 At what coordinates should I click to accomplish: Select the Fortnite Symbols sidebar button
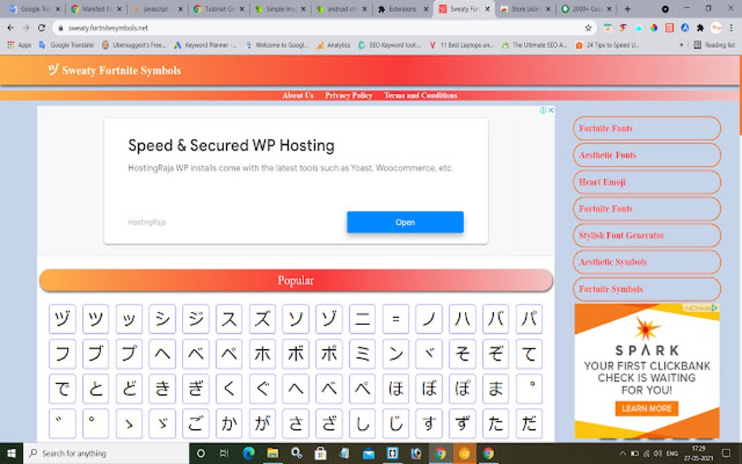tap(645, 289)
